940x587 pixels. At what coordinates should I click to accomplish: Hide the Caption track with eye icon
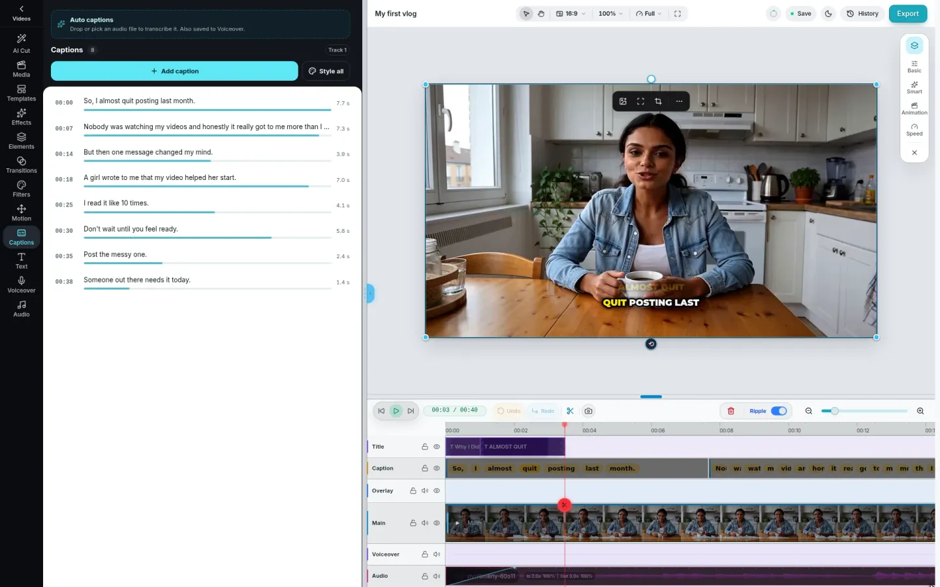(437, 468)
